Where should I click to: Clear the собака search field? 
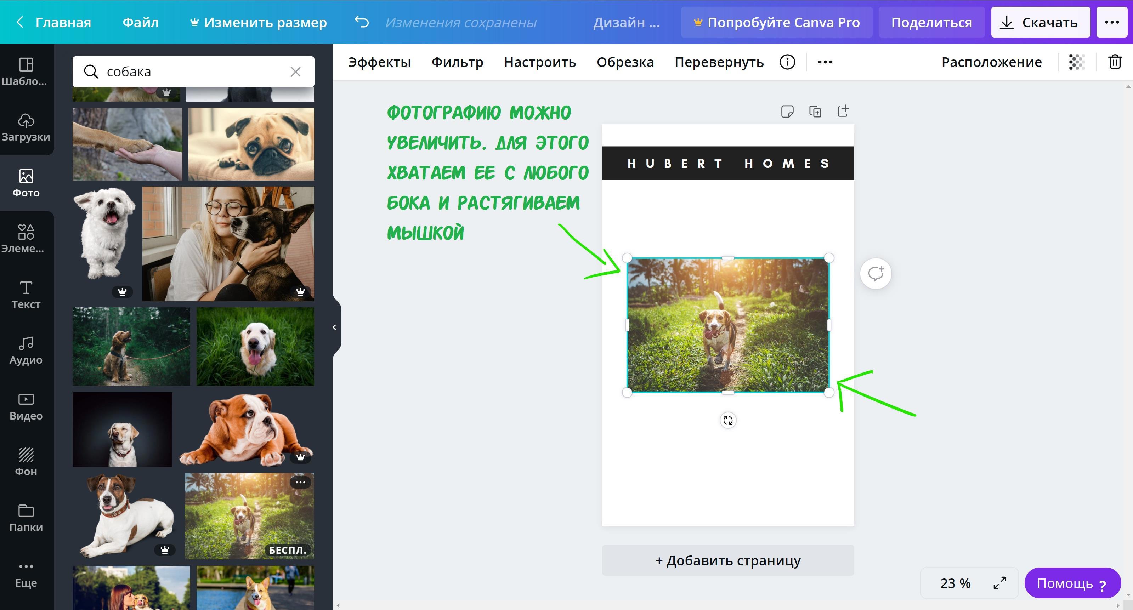pyautogui.click(x=296, y=72)
